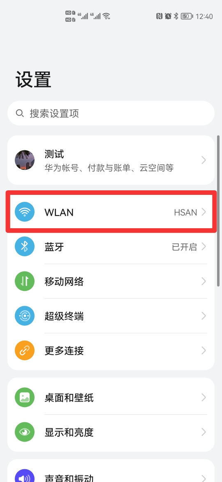This screenshot has height=482, width=222.
Task: Open 显示和亮度 settings label
Action: click(x=69, y=433)
